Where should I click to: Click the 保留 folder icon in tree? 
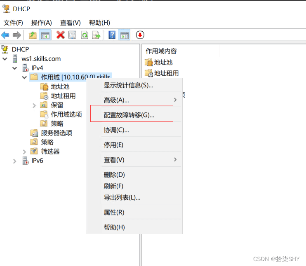[44, 105]
